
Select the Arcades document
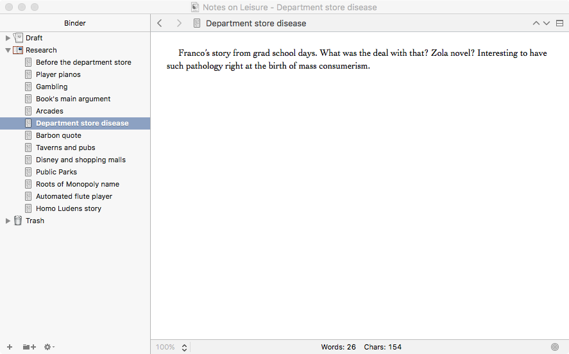pos(49,111)
